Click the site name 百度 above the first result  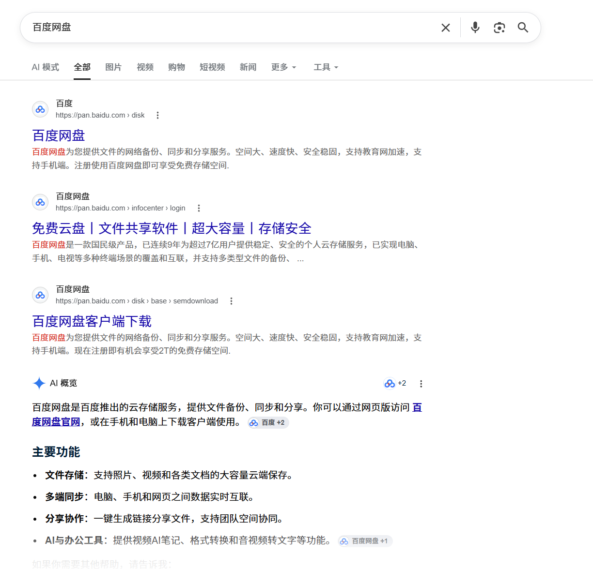click(64, 103)
